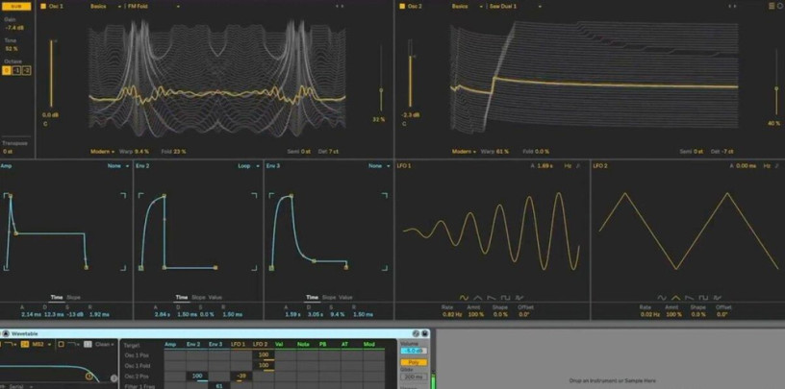Open the MS2 filter circuit dropdown
785x389 pixels.
point(41,344)
